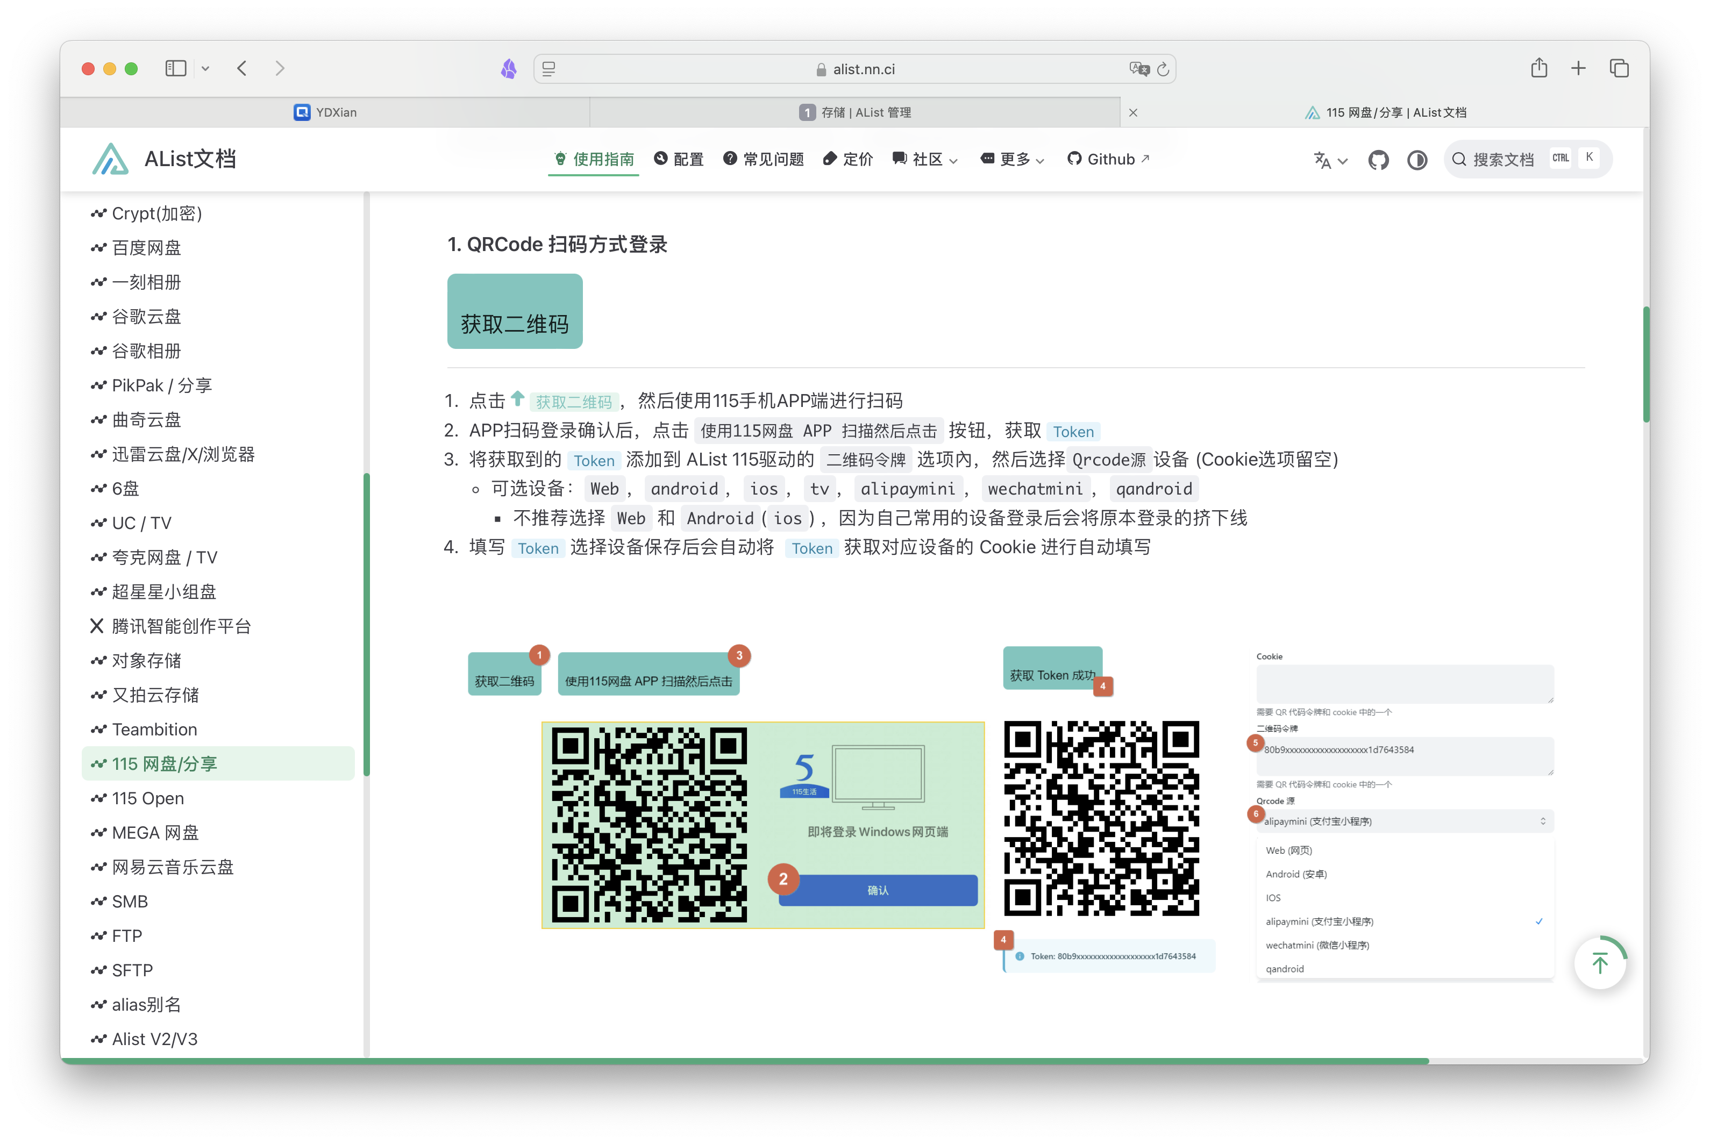Open 115 Open in the sidebar
The width and height of the screenshot is (1710, 1144).
coord(217,798)
